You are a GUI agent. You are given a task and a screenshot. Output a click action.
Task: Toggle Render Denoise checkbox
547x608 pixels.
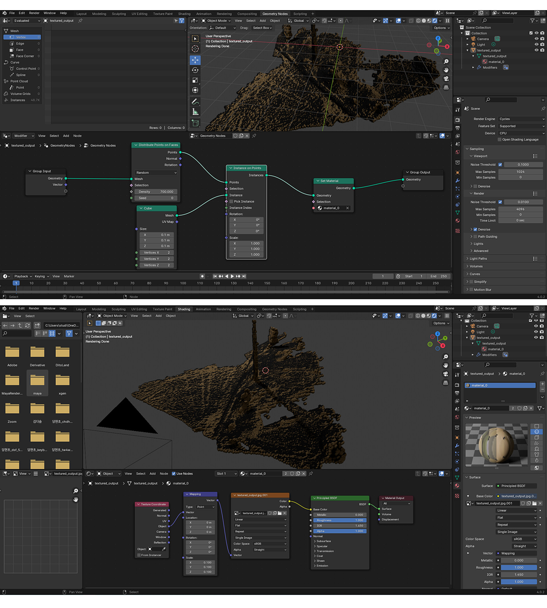(475, 230)
